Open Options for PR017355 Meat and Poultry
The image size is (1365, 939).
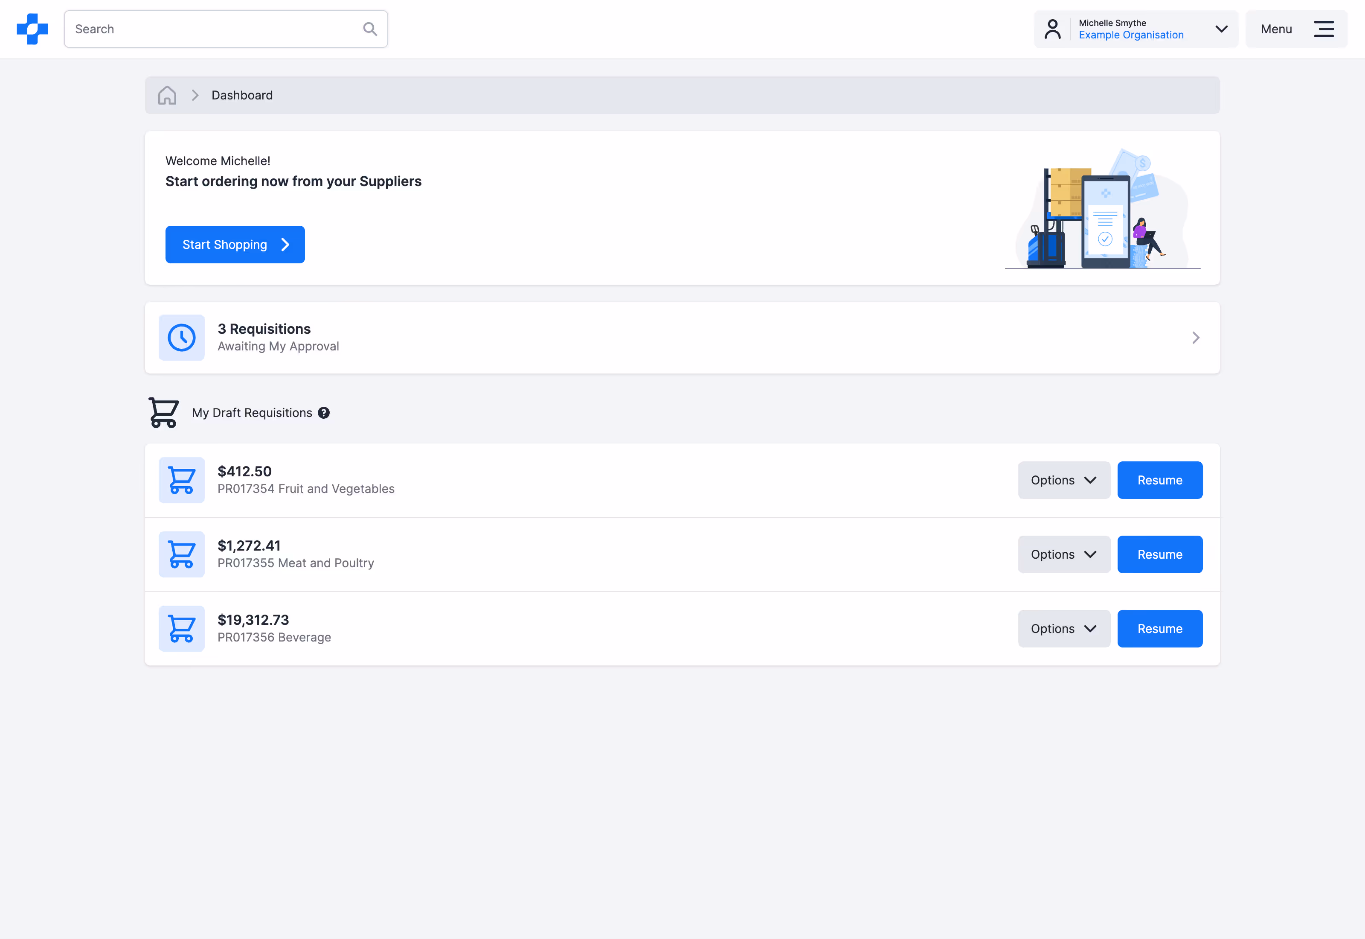point(1063,554)
